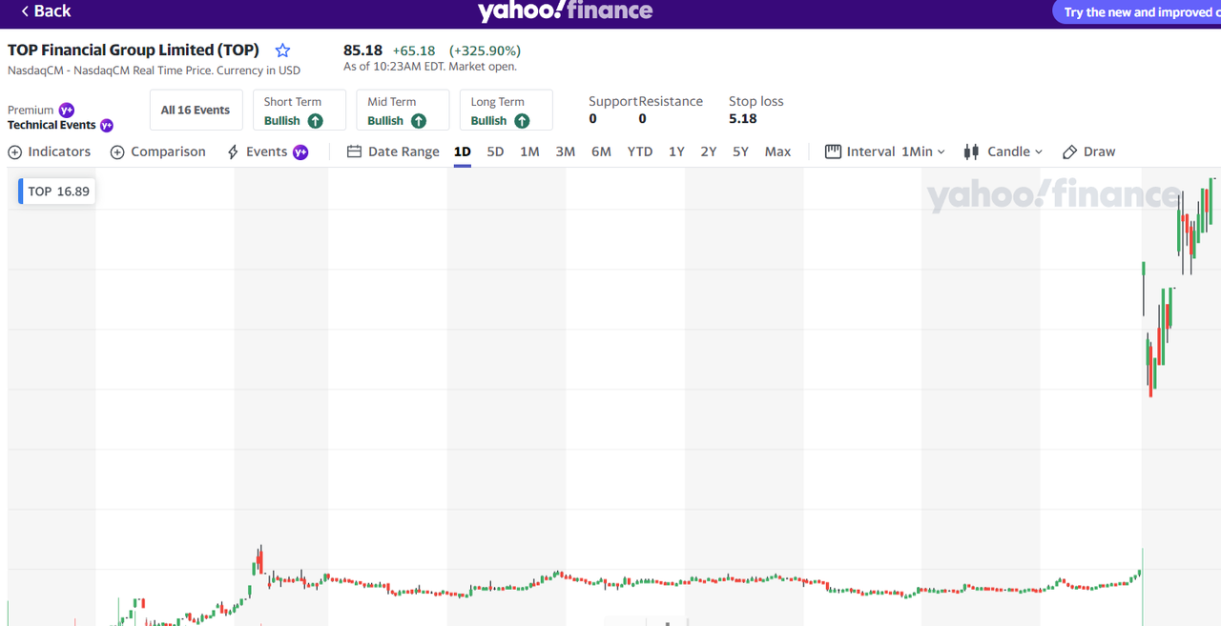The width and height of the screenshot is (1221, 626).
Task: Try the new and improved chart banner
Action: click(x=1137, y=12)
